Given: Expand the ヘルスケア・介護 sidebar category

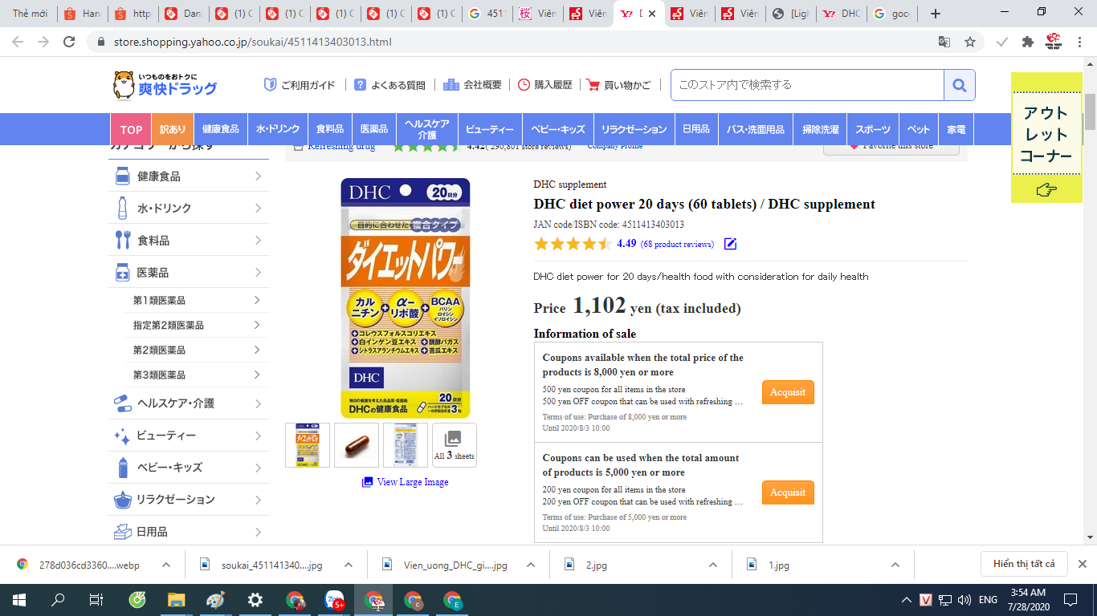Looking at the screenshot, I should (x=189, y=403).
